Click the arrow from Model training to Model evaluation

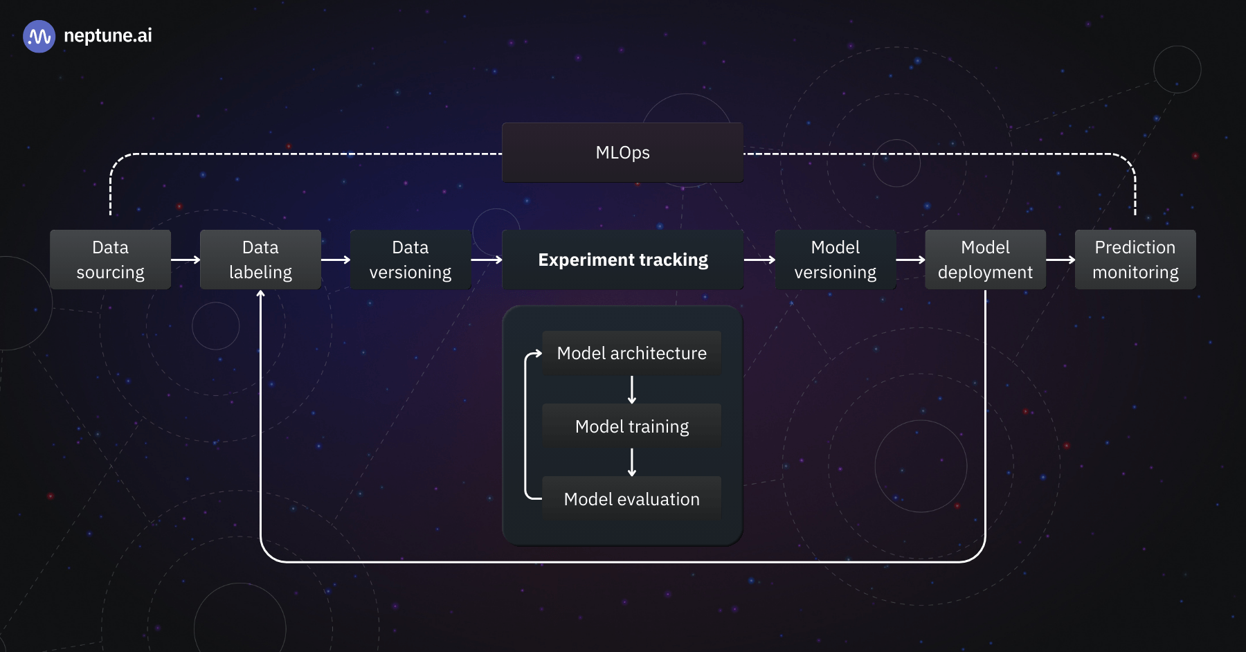(x=631, y=462)
